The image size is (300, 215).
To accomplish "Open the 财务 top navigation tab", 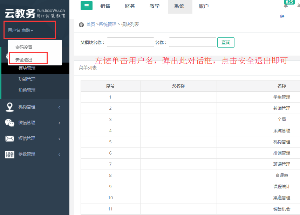I will [x=130, y=6].
